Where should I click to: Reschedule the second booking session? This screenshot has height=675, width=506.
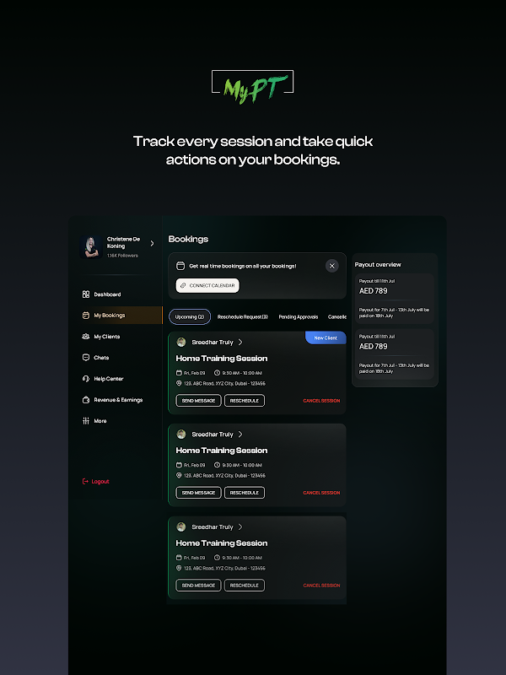click(245, 493)
